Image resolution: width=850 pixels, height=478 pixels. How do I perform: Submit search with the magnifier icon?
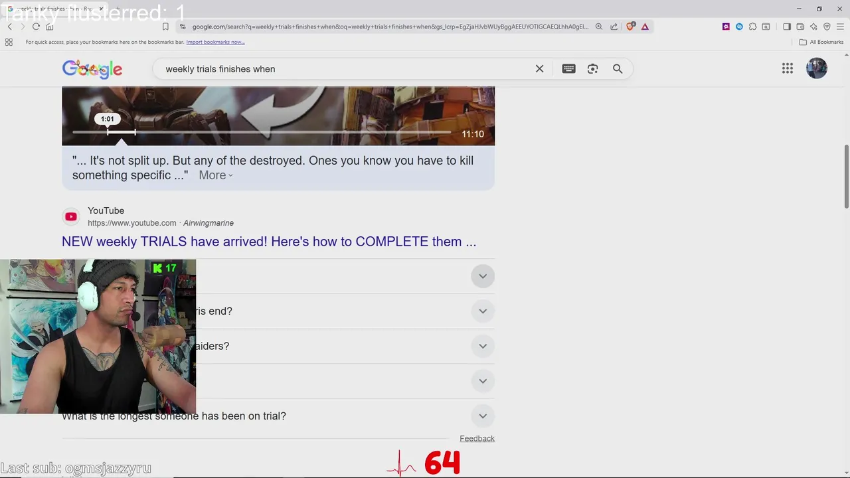(x=618, y=69)
